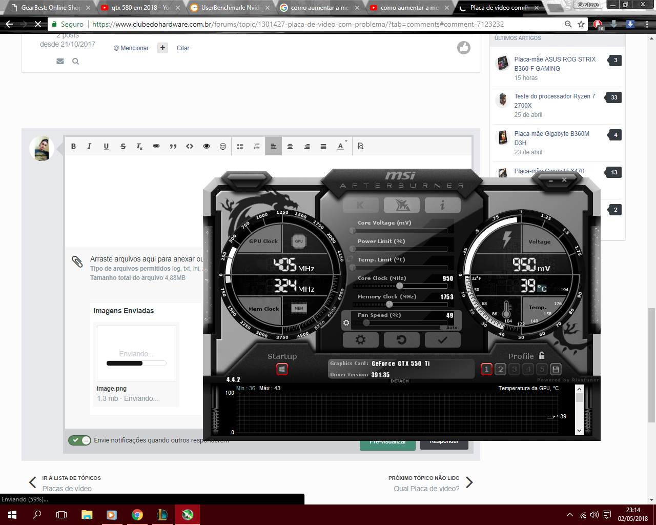Insert a spoiler with the eye icon
Screen dimensions: 656x525
pos(207,147)
